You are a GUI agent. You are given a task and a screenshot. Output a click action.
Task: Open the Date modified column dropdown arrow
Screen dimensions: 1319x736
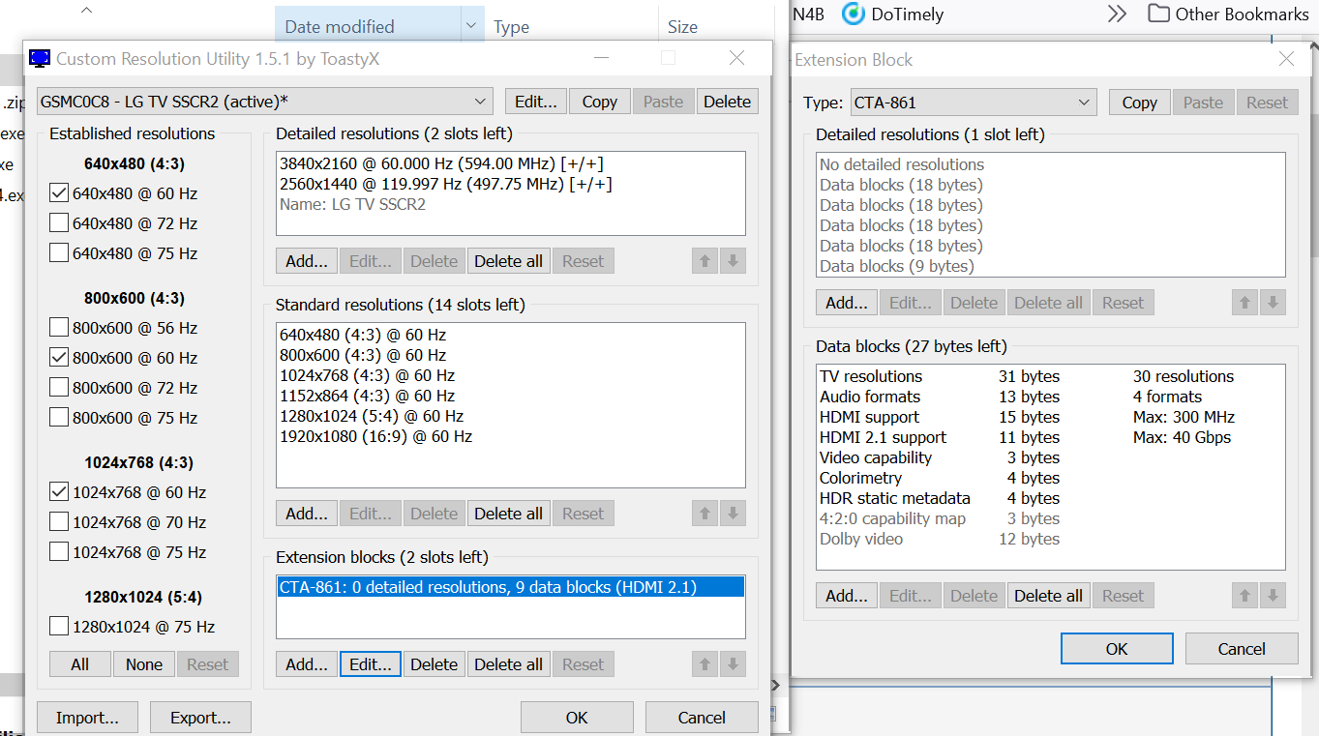point(471,26)
